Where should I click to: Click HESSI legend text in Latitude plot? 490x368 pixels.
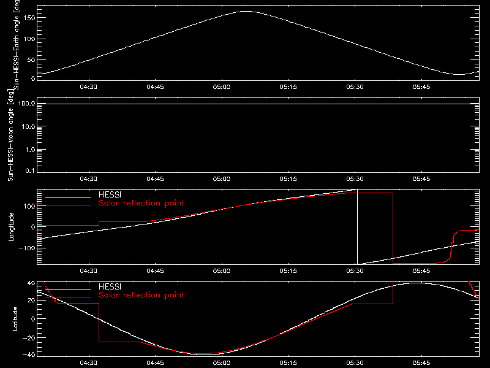click(110, 286)
